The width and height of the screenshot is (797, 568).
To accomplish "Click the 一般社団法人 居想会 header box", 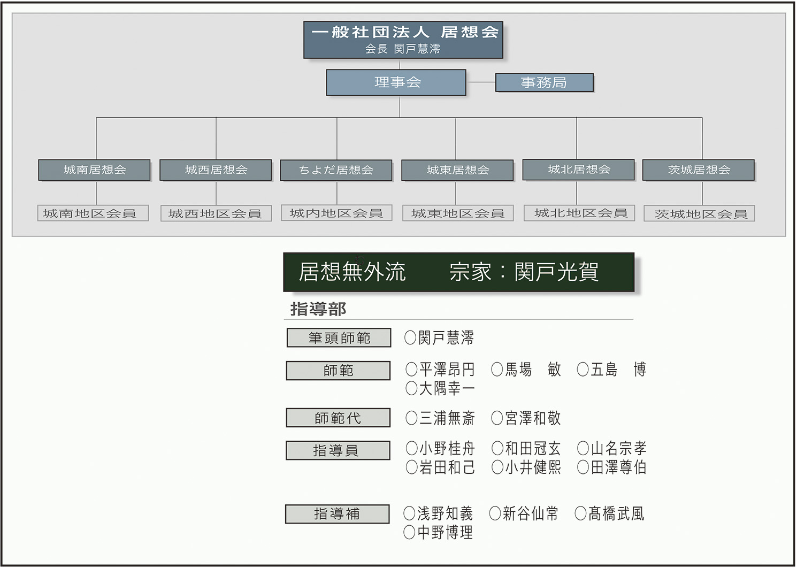I will (403, 40).
